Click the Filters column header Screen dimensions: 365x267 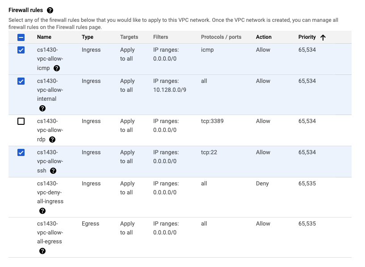point(161,37)
